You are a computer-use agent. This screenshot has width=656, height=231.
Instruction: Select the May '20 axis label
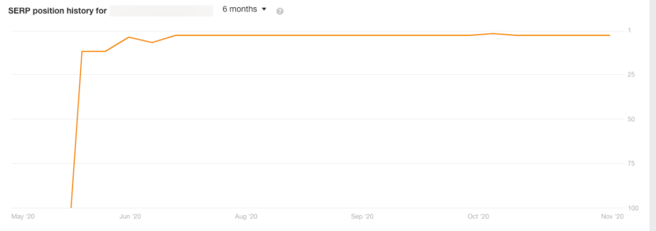click(x=22, y=216)
